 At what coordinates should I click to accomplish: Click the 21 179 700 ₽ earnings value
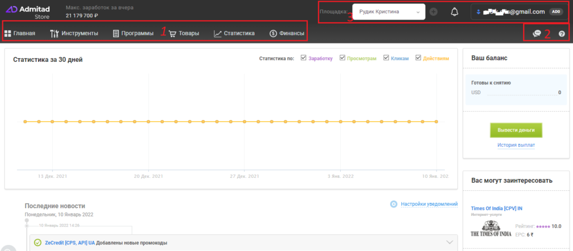point(82,16)
